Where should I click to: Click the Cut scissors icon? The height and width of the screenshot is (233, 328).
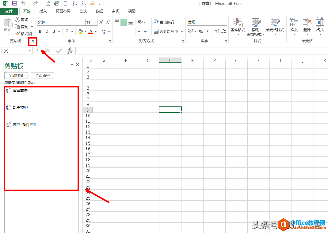tap(17, 20)
